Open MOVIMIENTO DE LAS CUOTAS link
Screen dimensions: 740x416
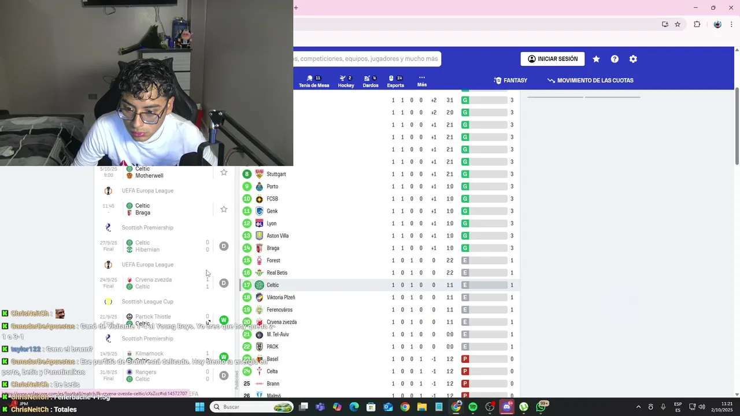(x=590, y=80)
